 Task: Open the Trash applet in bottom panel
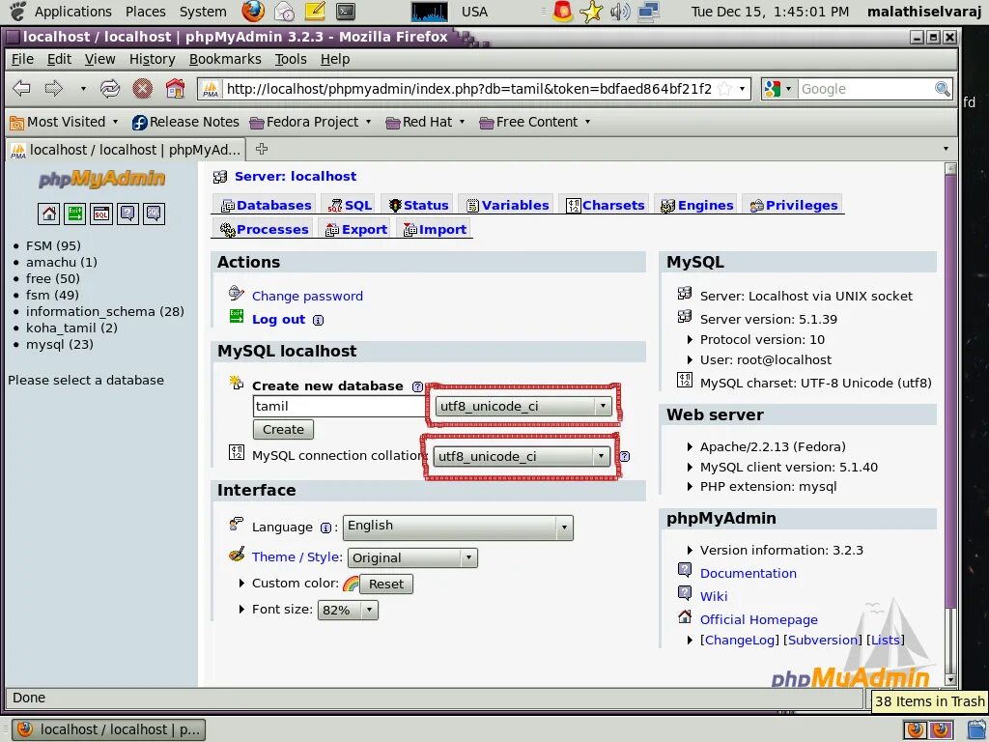pos(976,730)
